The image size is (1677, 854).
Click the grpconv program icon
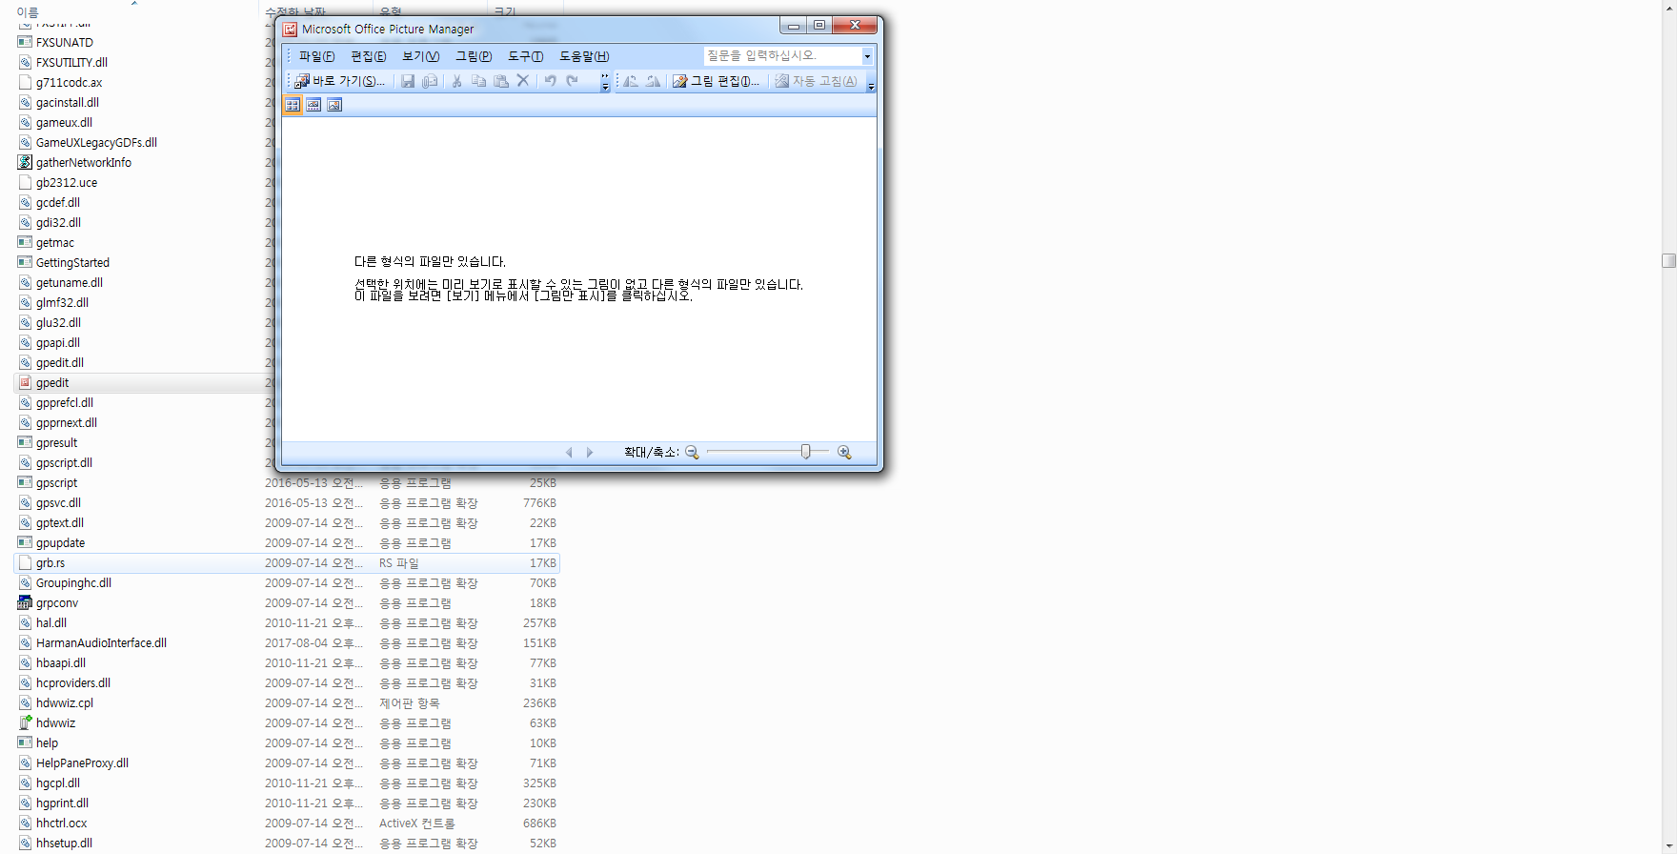[x=25, y=603]
